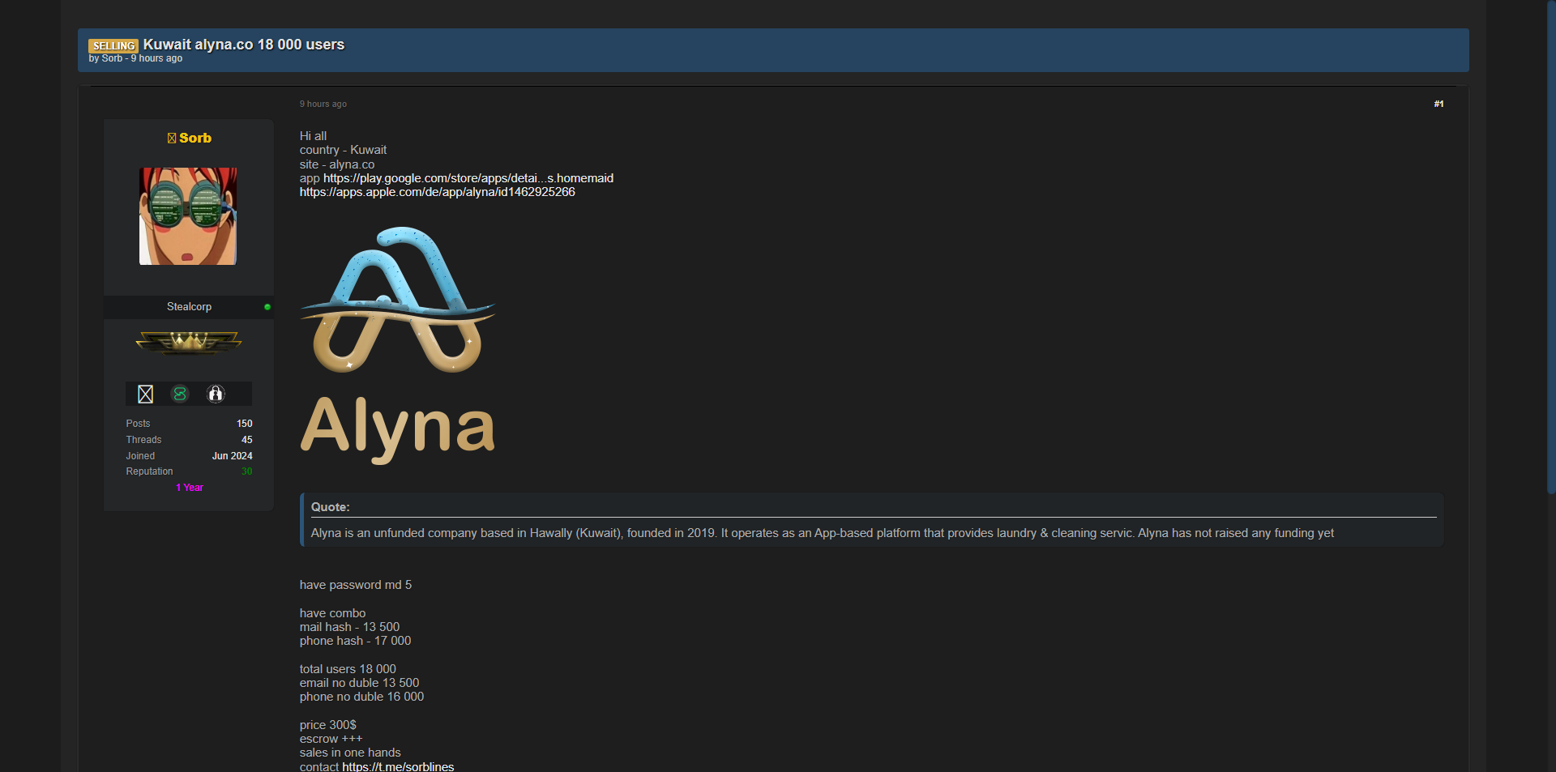Click the white hourglass award icon
The width and height of the screenshot is (1556, 772).
click(146, 395)
